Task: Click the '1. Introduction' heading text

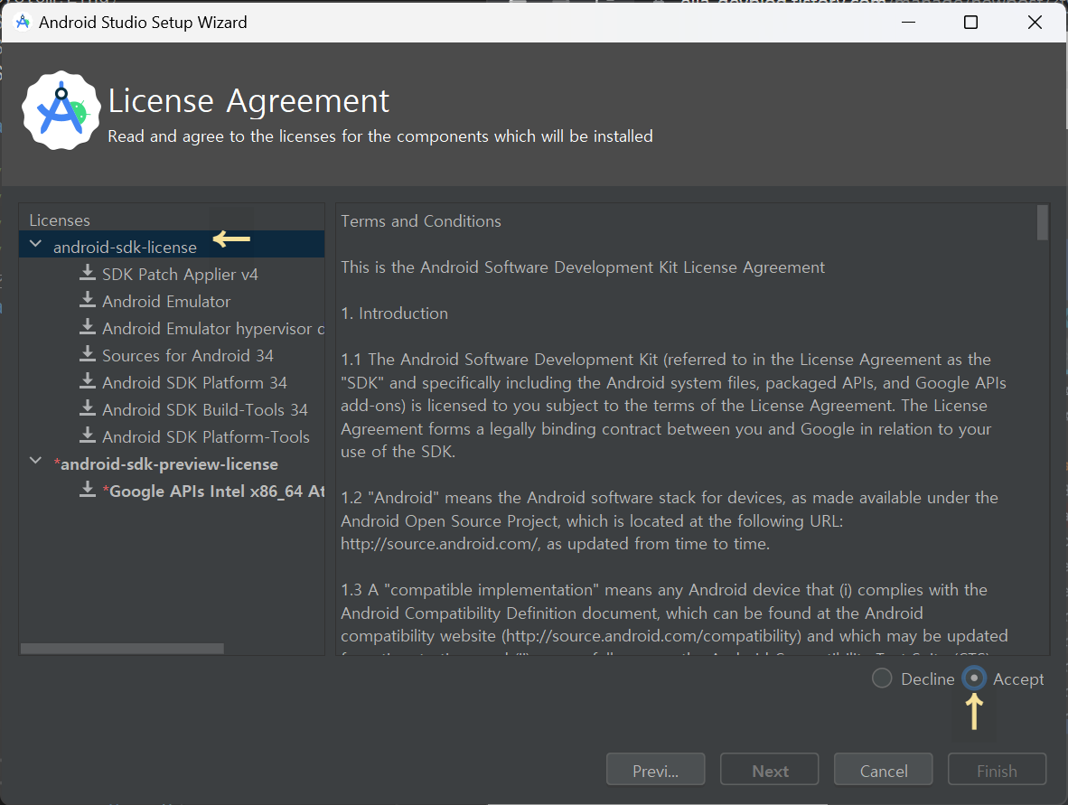Action: [394, 314]
